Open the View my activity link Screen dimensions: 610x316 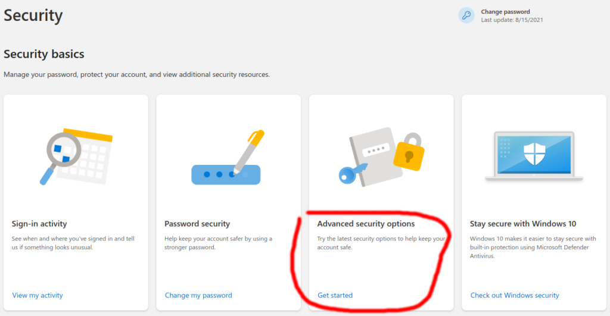(38, 295)
